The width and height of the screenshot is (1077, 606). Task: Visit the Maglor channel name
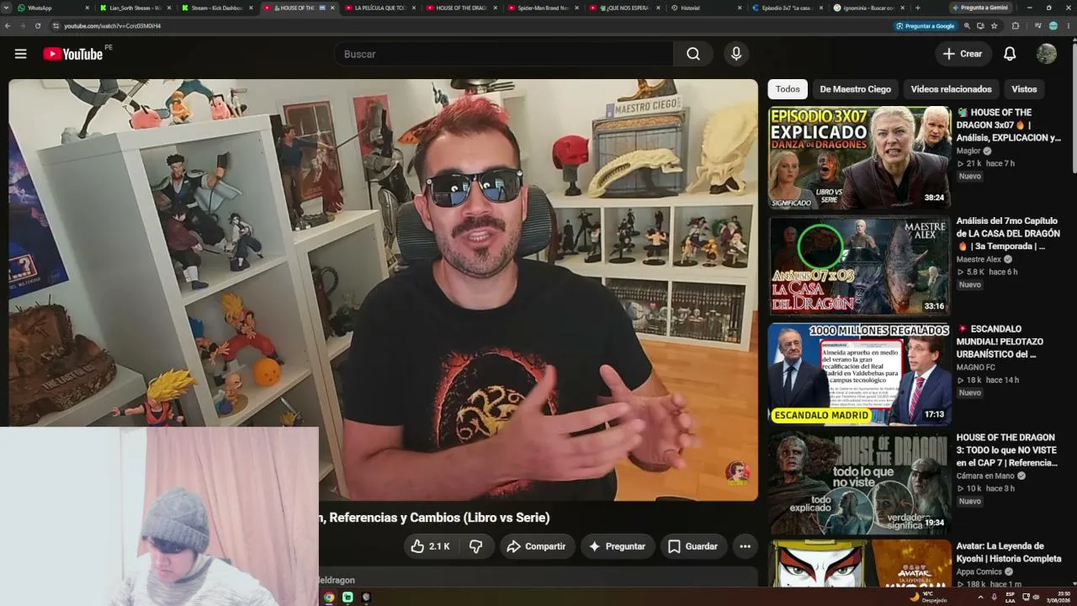(968, 151)
